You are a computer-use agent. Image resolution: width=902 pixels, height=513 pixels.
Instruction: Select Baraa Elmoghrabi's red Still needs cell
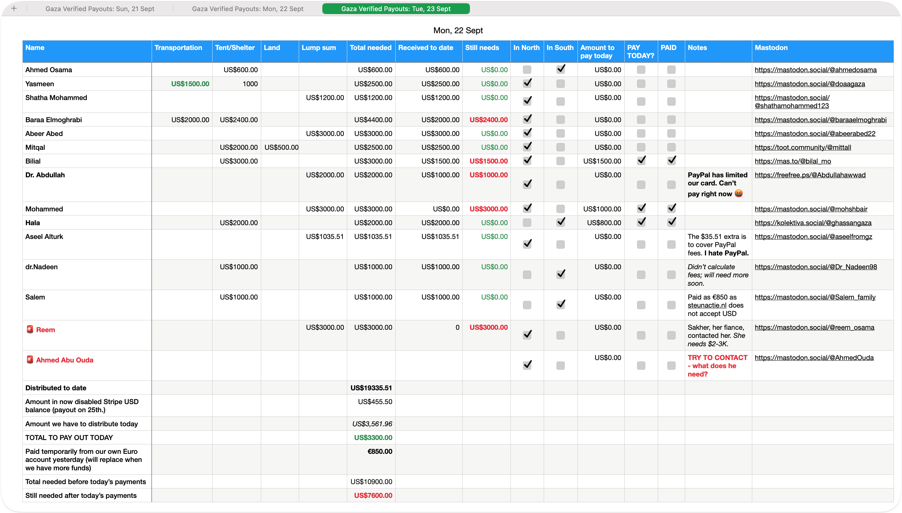tap(488, 120)
